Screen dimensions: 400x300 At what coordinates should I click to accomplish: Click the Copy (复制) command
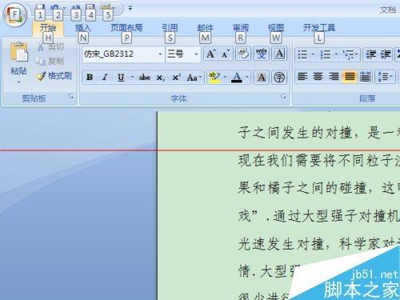pos(50,62)
